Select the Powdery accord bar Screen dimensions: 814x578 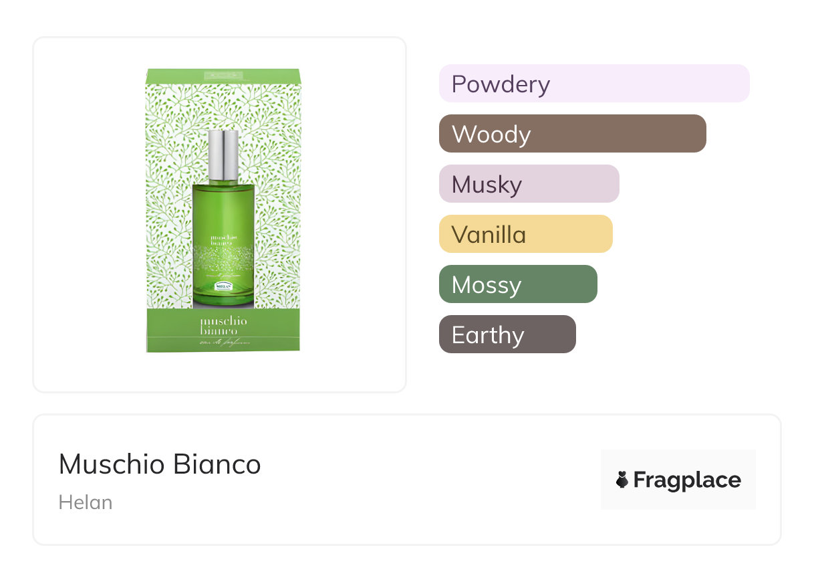593,84
